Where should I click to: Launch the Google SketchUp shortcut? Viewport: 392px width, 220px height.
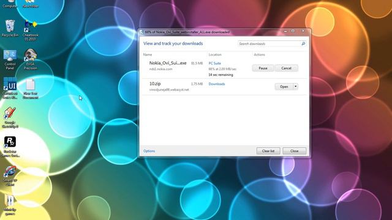click(10, 117)
